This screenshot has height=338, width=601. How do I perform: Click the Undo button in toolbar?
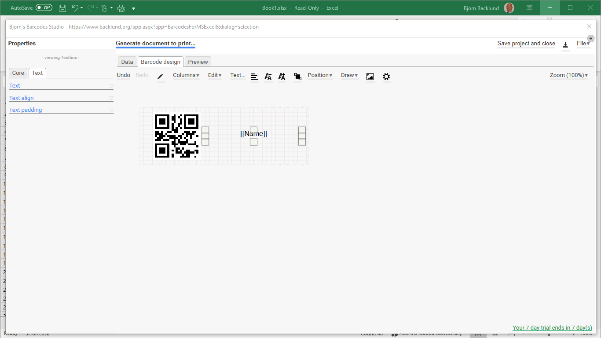[124, 75]
